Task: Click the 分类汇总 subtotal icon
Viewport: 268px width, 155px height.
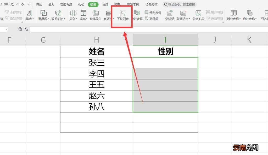Action: (x=198, y=13)
